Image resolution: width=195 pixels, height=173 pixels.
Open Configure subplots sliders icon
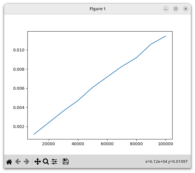tap(55, 161)
